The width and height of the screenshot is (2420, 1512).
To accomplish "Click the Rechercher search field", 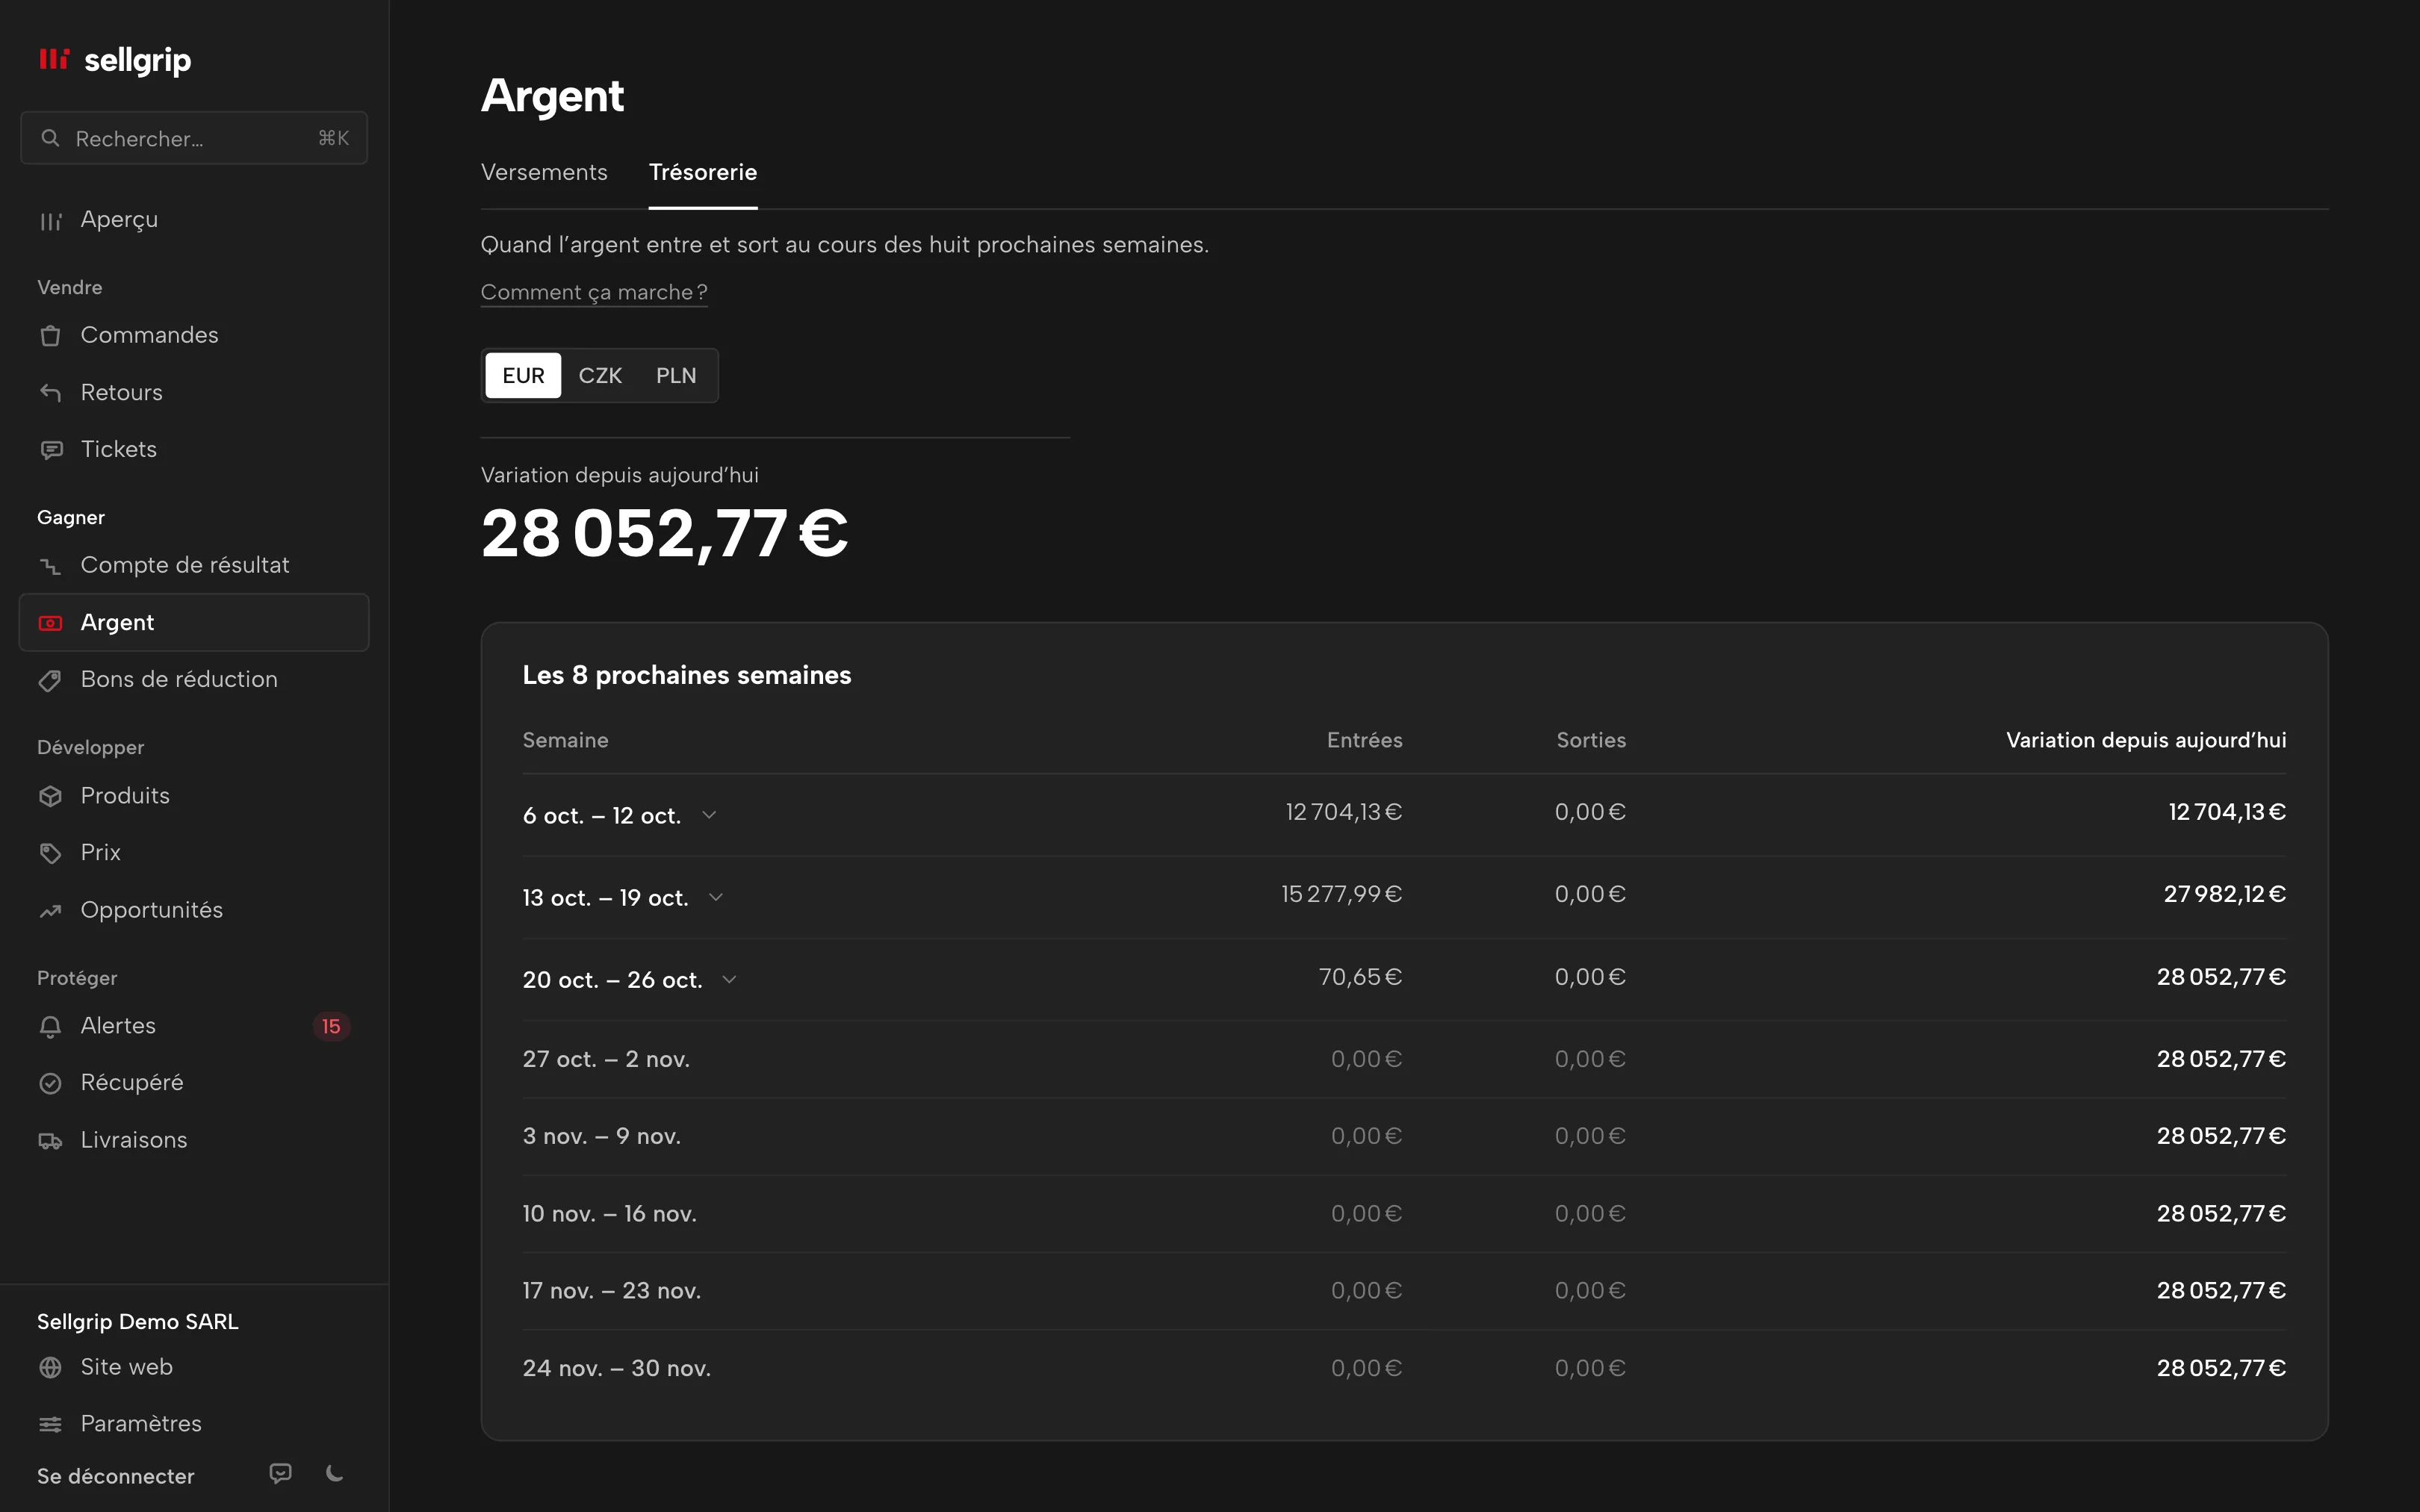I will [x=194, y=138].
